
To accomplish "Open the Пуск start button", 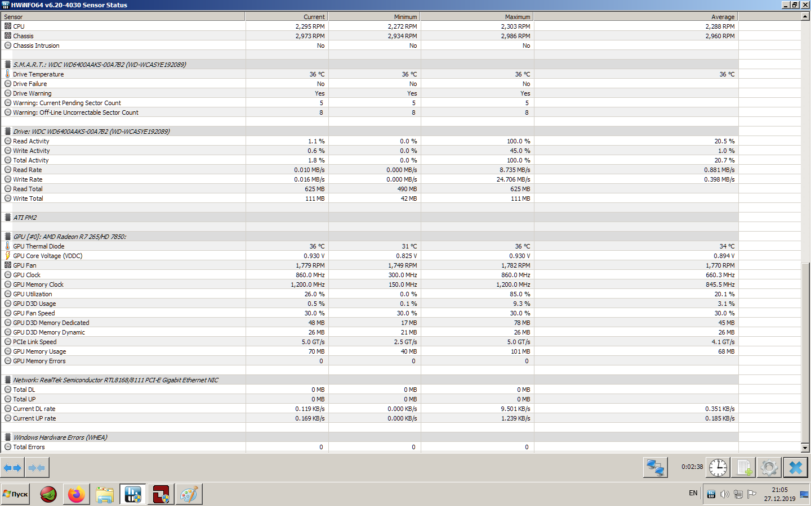I will pyautogui.click(x=15, y=494).
